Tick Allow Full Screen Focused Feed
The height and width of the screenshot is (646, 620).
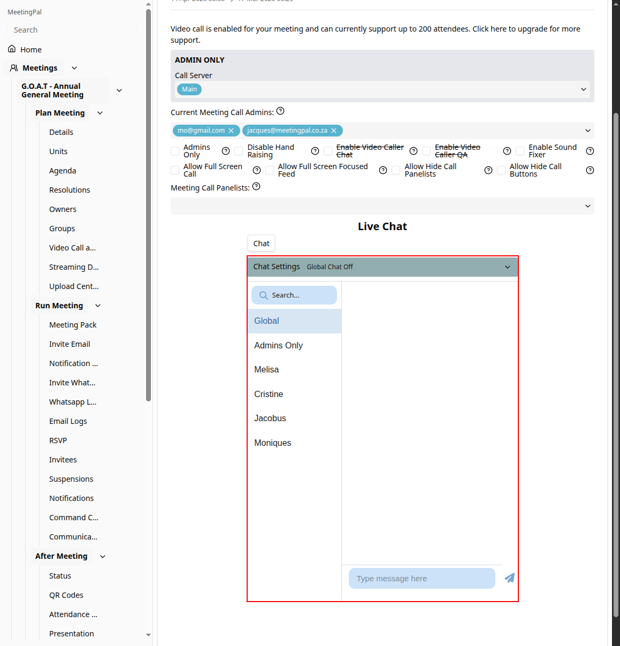(270, 170)
